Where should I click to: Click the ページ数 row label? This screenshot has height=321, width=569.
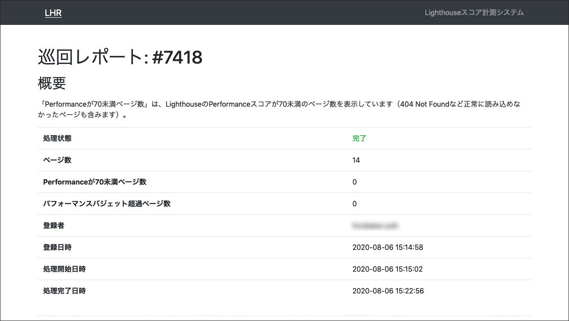click(x=57, y=160)
